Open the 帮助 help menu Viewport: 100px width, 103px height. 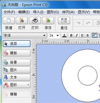point(97,12)
